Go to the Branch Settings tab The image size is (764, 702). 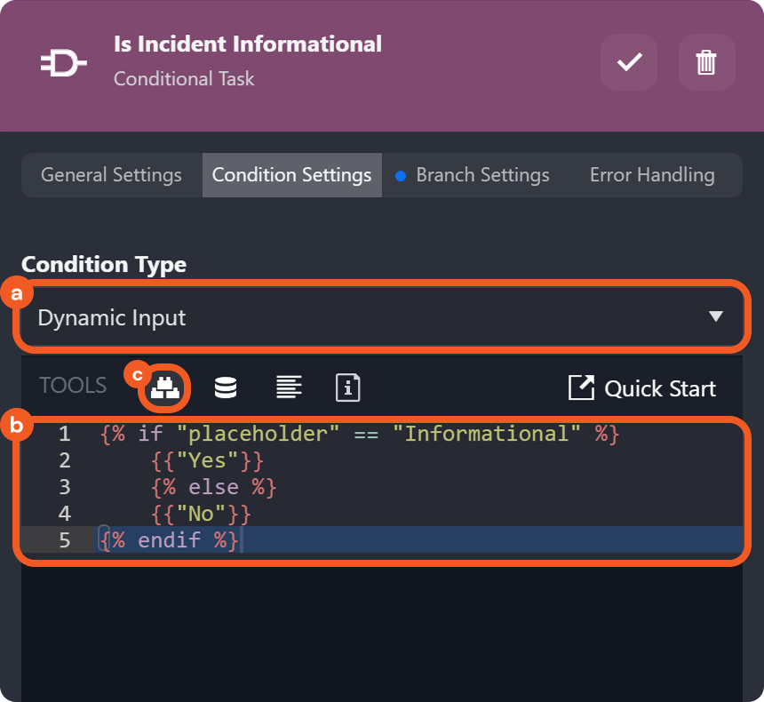point(481,175)
